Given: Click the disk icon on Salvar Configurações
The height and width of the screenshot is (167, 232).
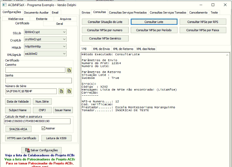Looking at the screenshot, I should 27,150.
